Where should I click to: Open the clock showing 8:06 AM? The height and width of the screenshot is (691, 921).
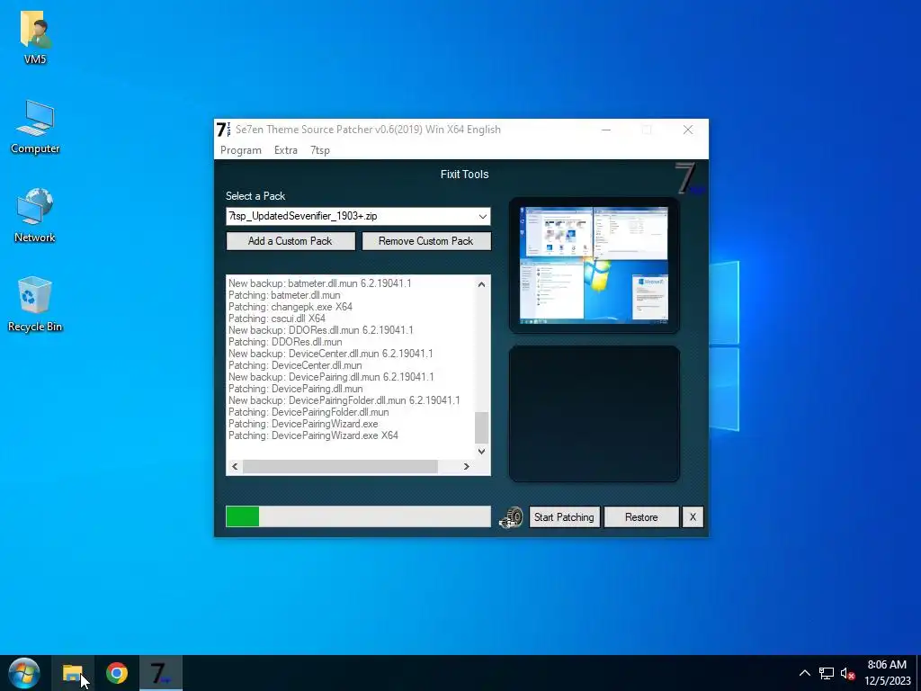coord(887,673)
